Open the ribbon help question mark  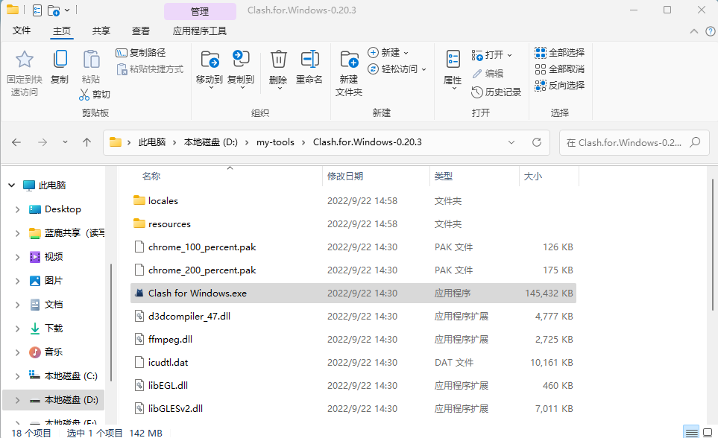[711, 31]
